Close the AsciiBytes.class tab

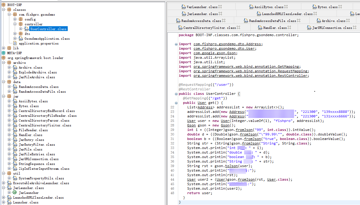pos(286,7)
